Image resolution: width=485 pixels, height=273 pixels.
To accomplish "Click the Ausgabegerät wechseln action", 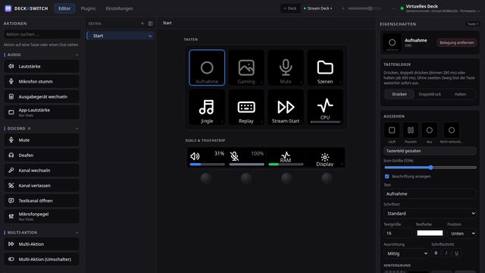I will [42, 96].
